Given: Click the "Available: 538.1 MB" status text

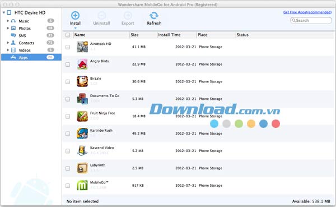Looking at the screenshot, I should click(x=311, y=201).
